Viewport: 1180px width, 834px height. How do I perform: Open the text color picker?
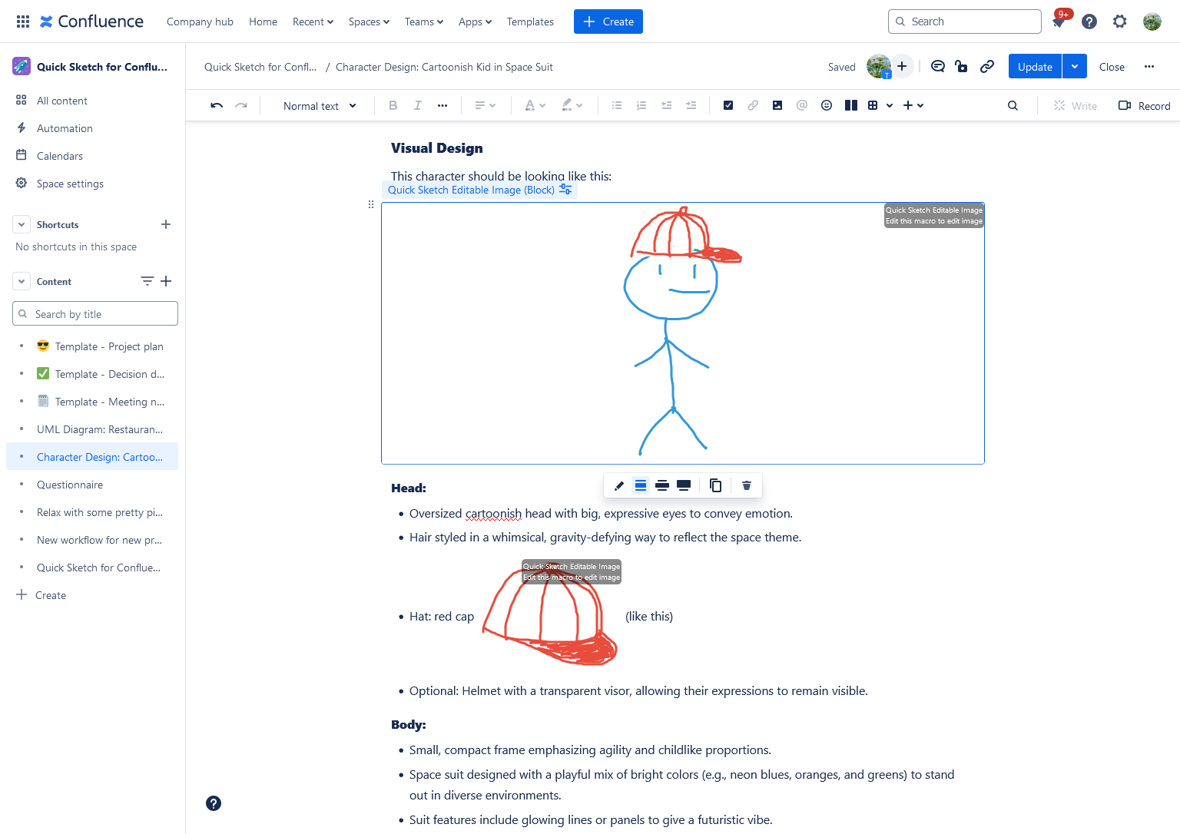pos(535,105)
